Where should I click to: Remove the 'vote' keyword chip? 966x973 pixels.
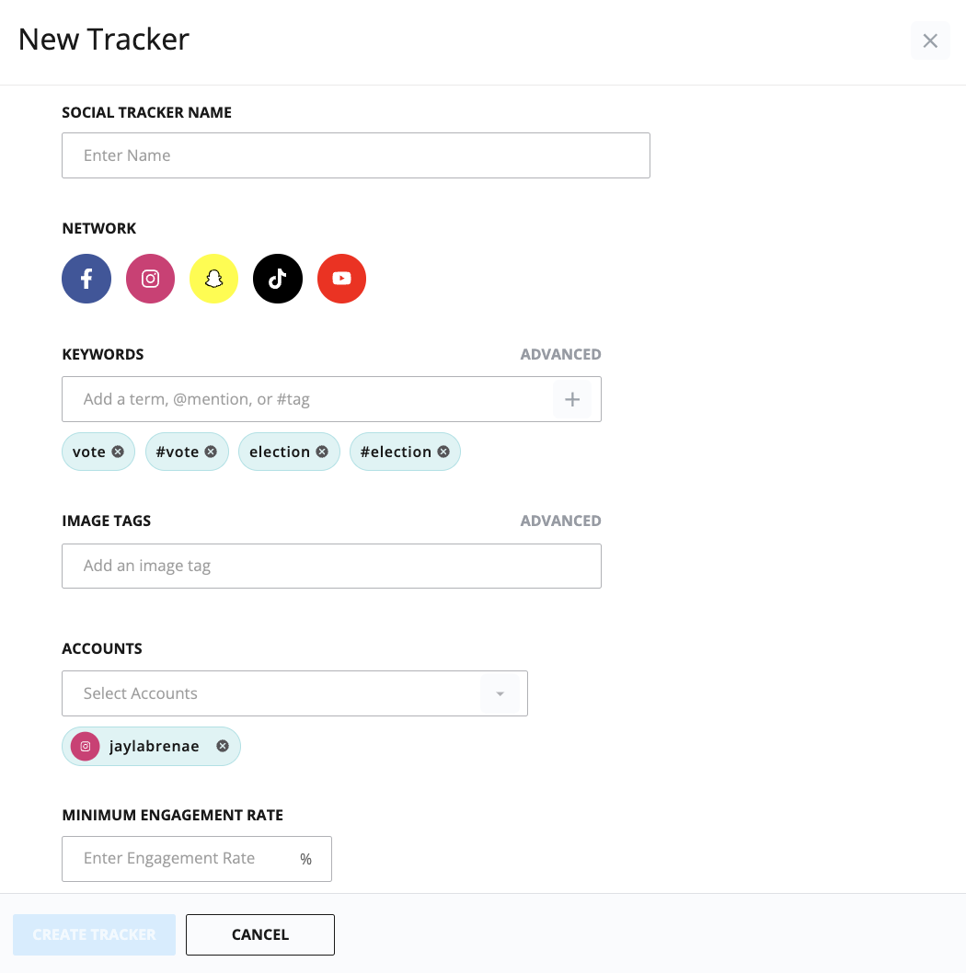tap(118, 452)
